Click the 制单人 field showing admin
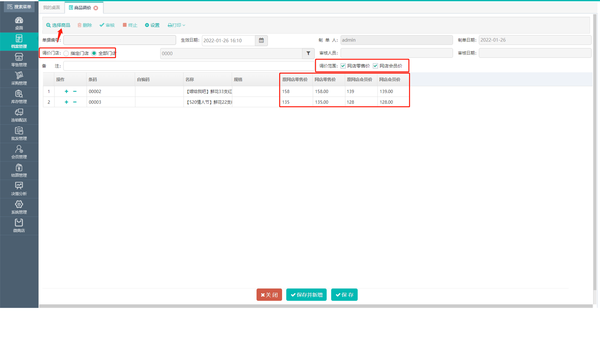600x349 pixels. pos(396,40)
